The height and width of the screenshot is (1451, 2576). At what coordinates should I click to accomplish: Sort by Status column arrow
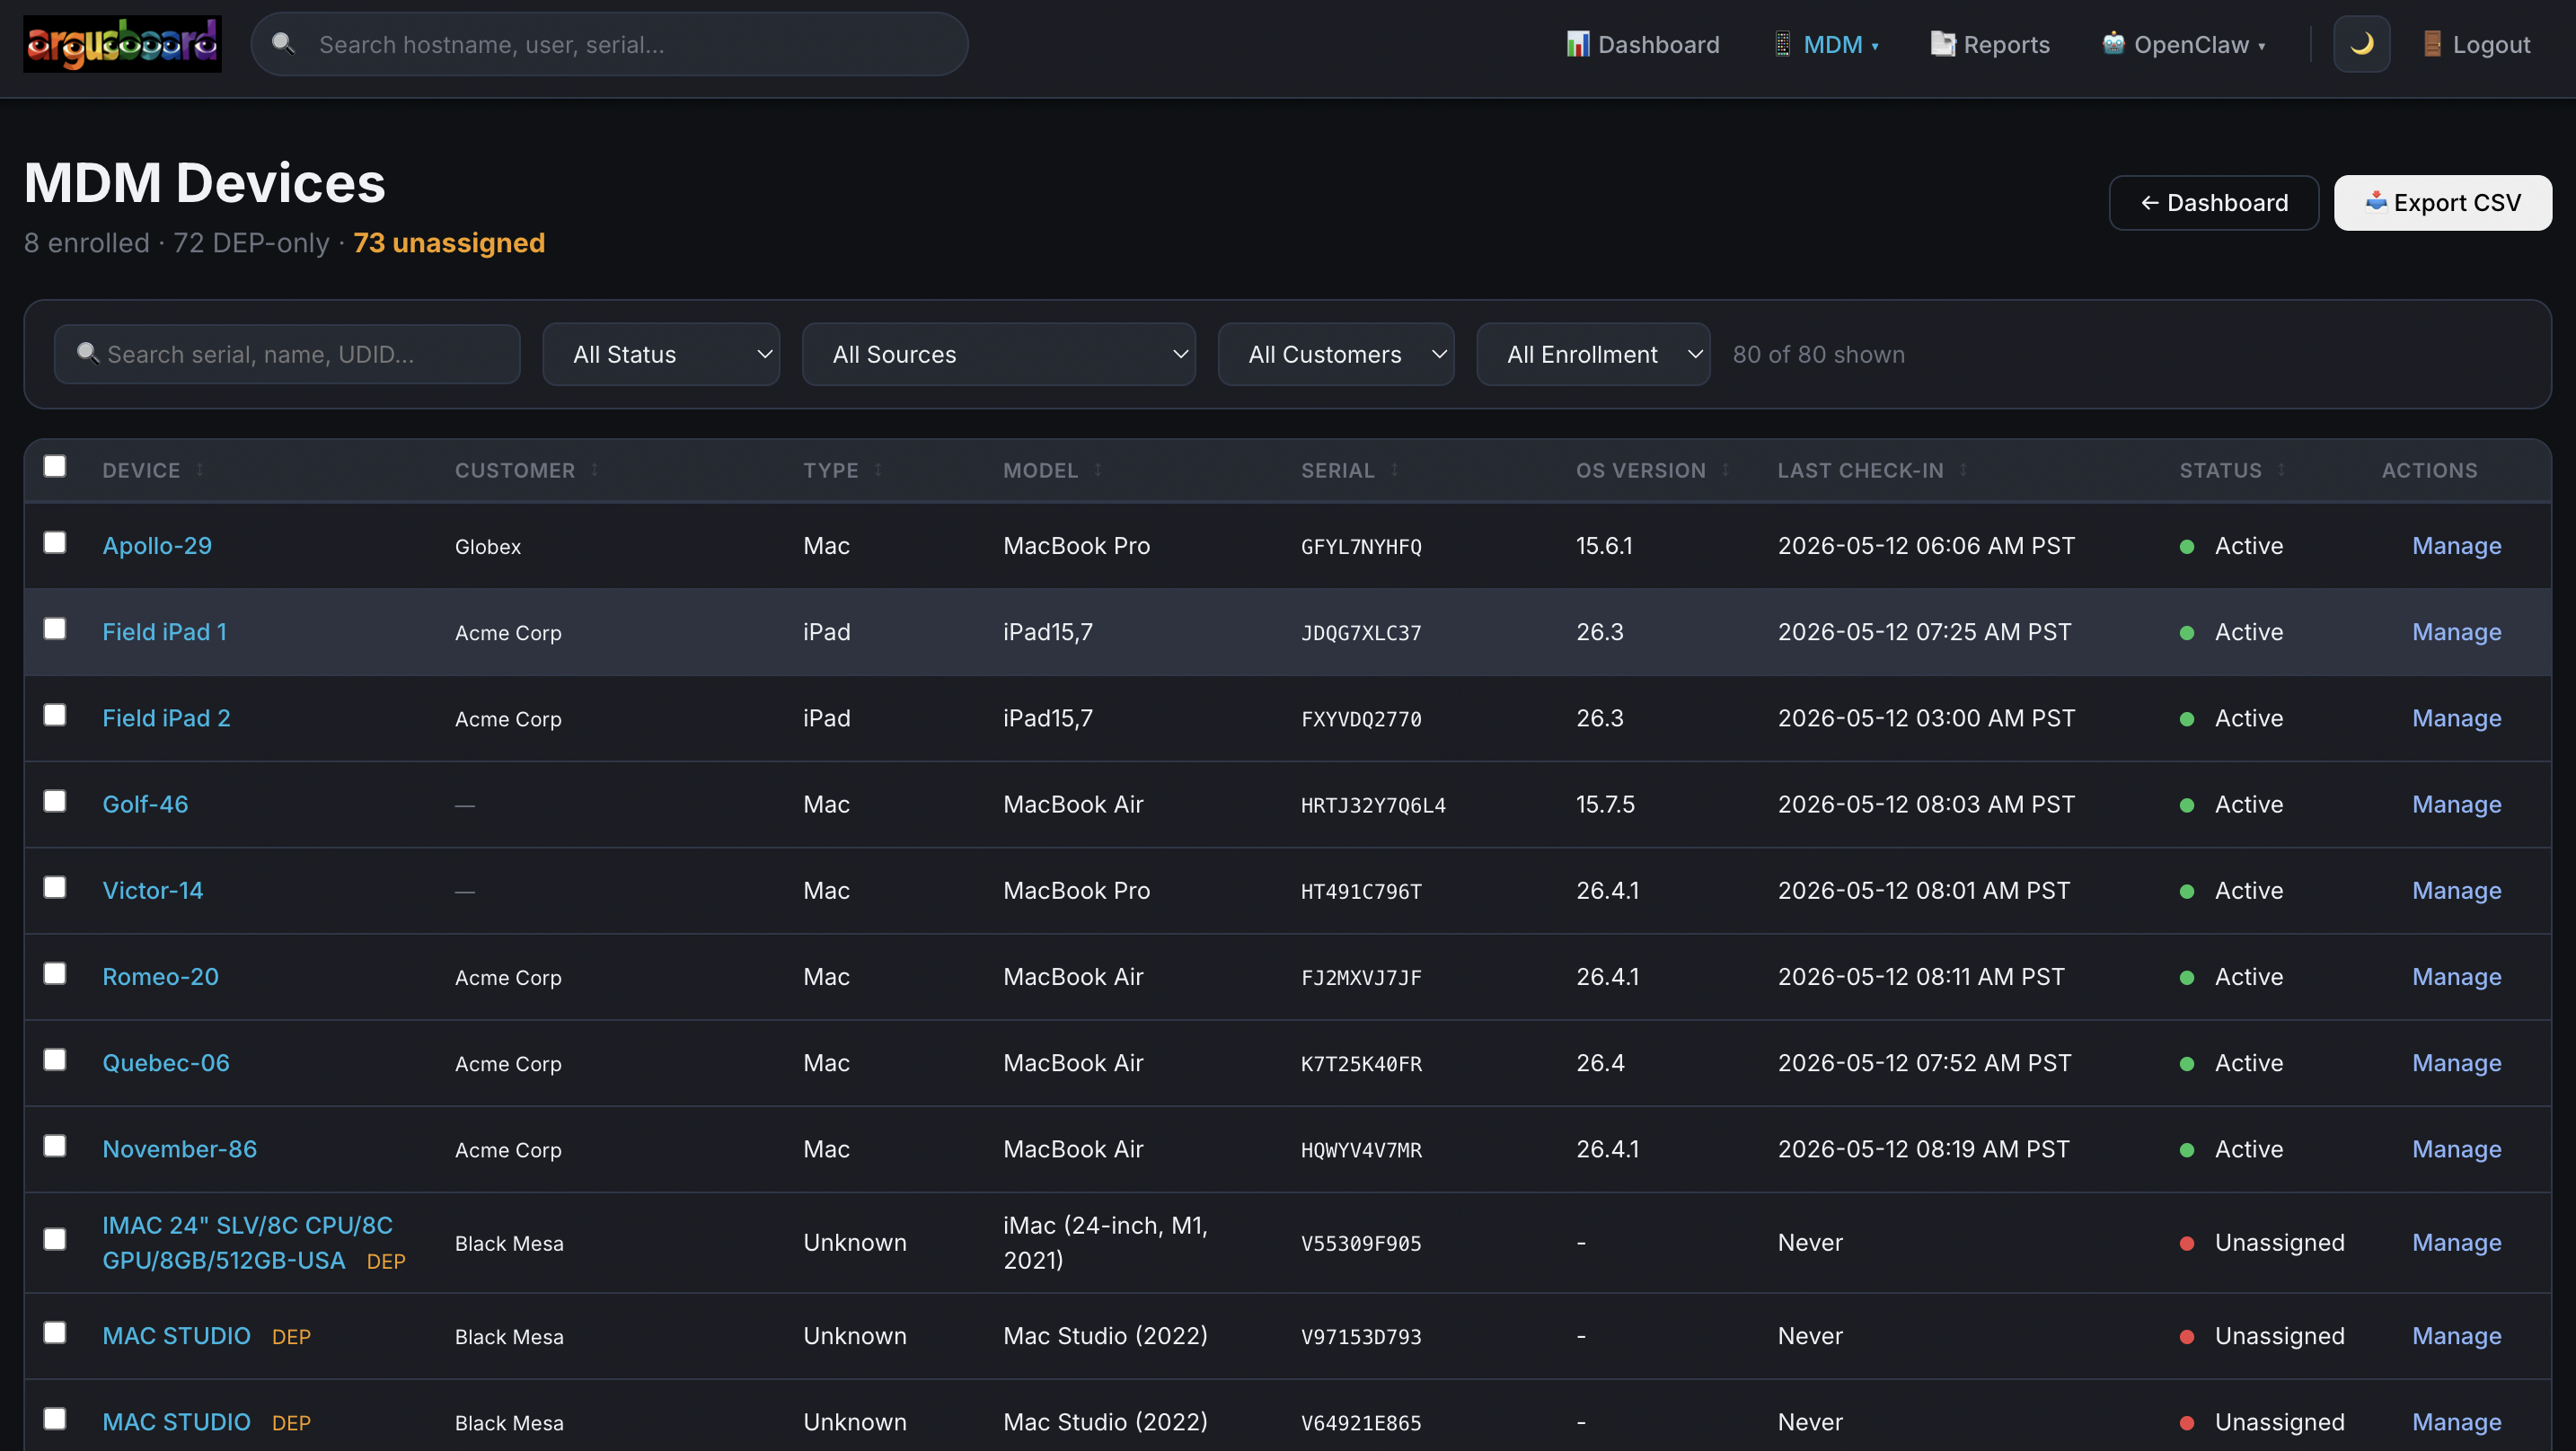[2281, 470]
